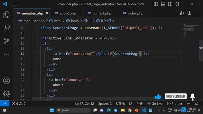
Task: Open Visual Studio Code taskbar icon
Action: (x=143, y=110)
